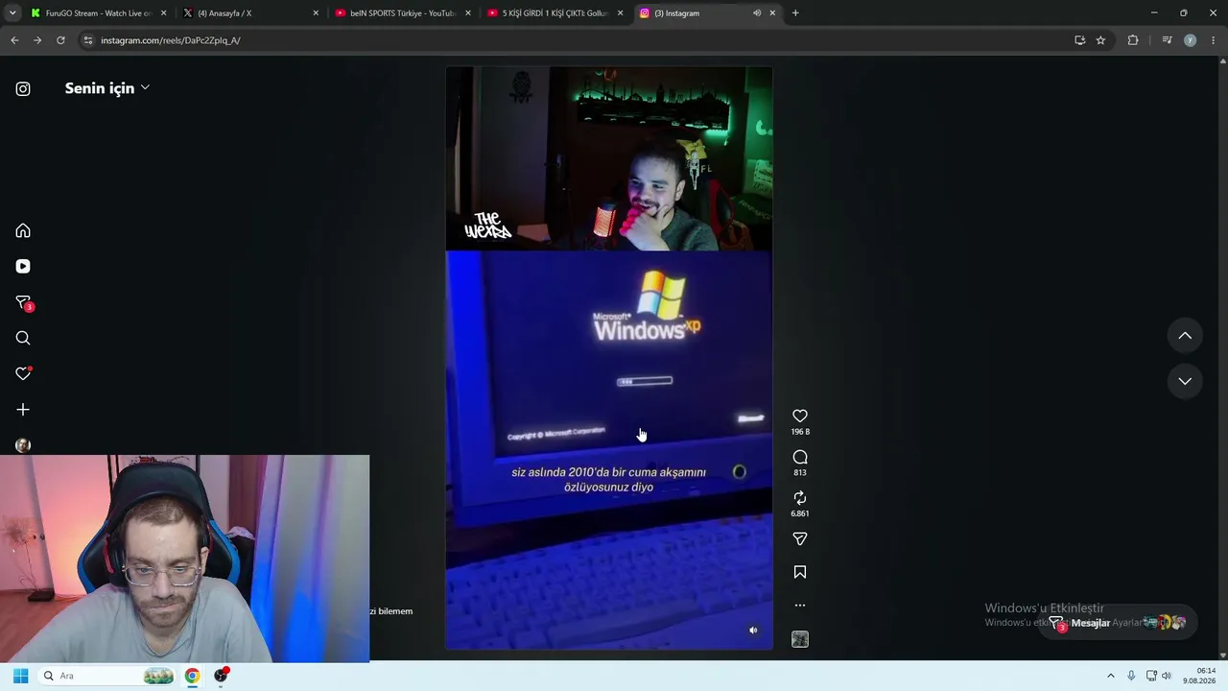1228x691 pixels.
Task: Like the reel with the heart icon
Action: point(800,416)
